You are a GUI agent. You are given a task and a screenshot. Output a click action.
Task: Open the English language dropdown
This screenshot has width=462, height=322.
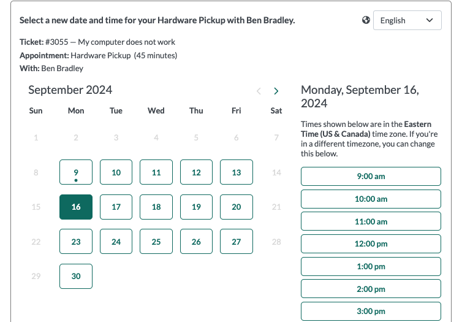407,20
